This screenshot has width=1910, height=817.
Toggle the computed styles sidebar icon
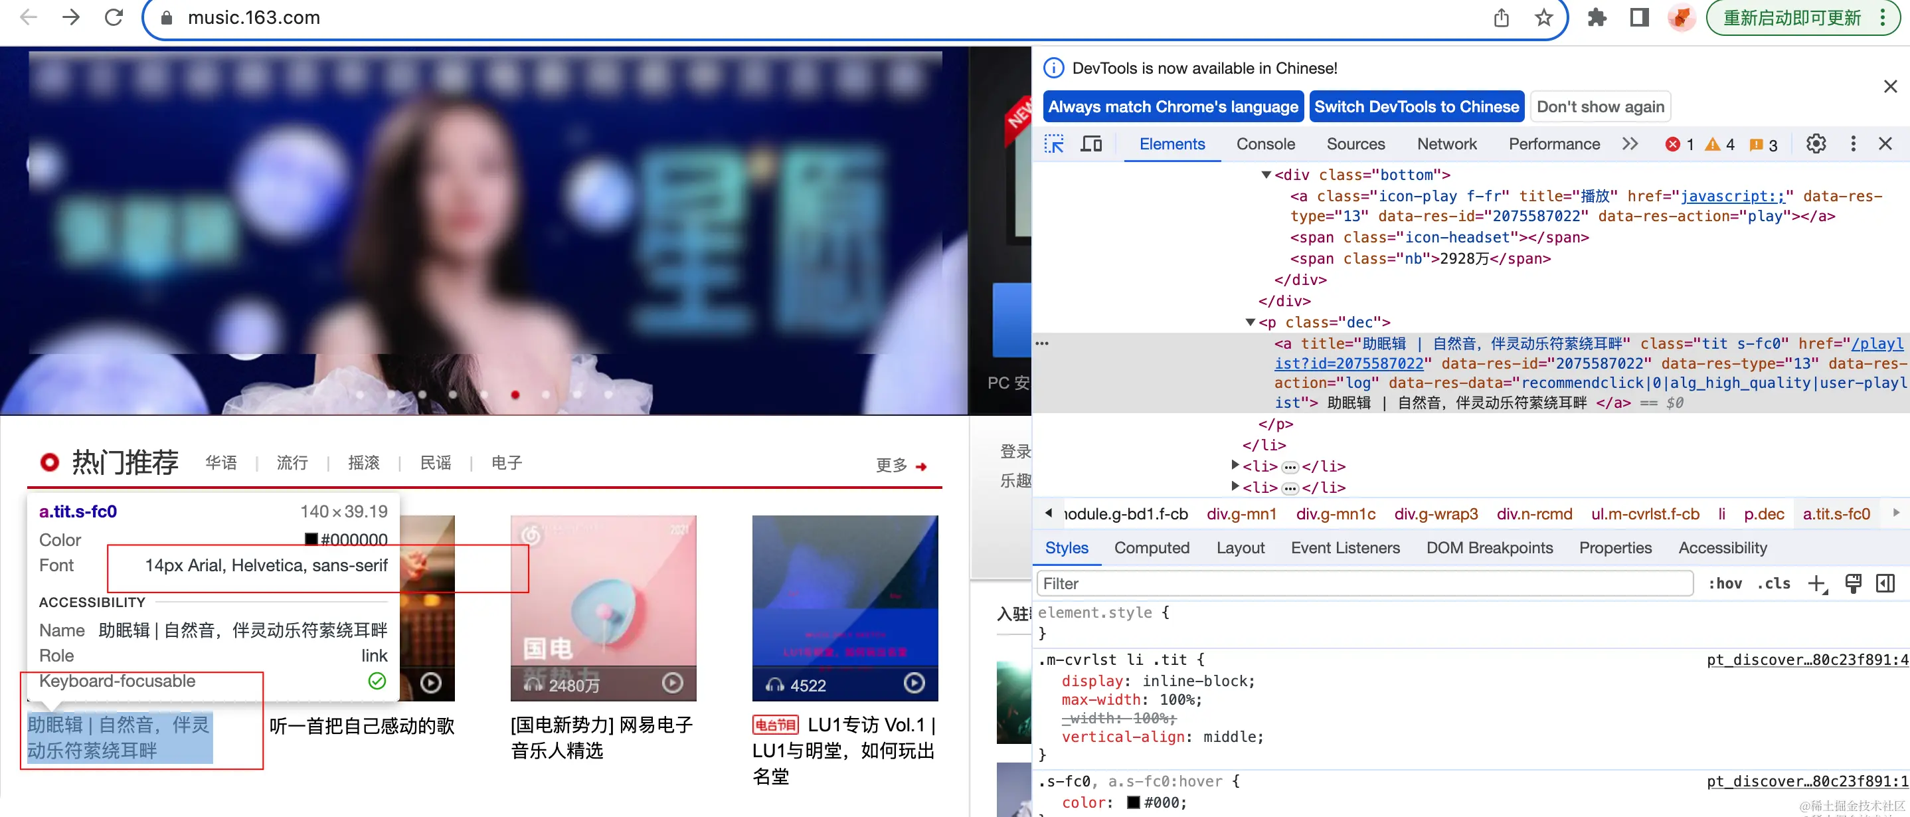[1885, 583]
